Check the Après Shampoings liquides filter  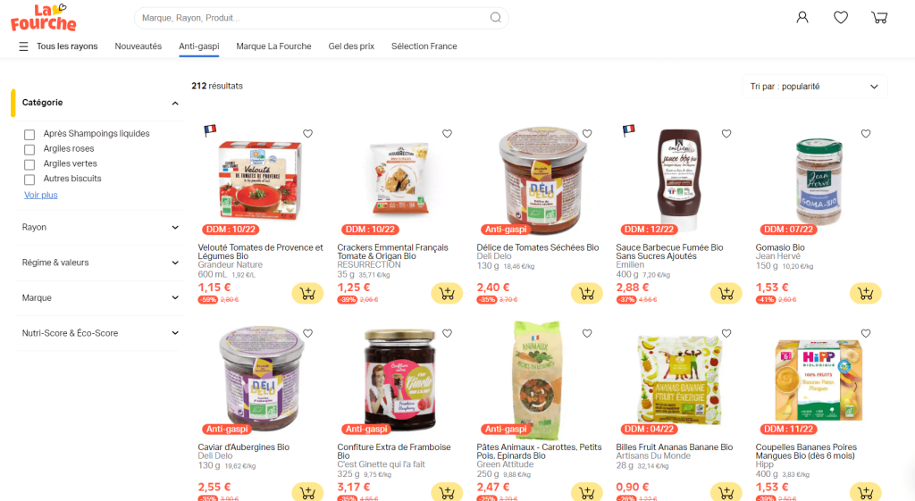point(29,134)
